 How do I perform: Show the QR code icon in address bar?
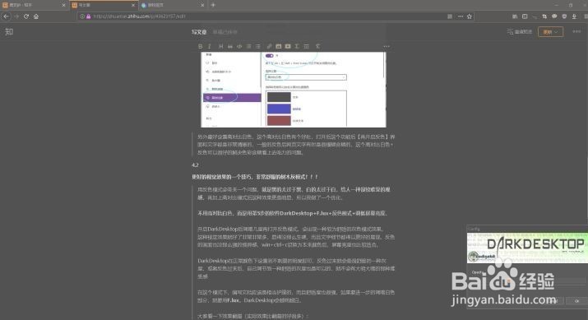pyautogui.click(x=450, y=16)
